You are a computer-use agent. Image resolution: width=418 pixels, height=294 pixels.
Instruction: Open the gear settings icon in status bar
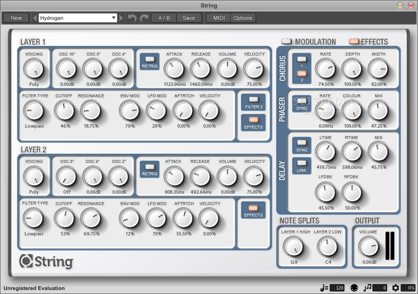coord(396,288)
